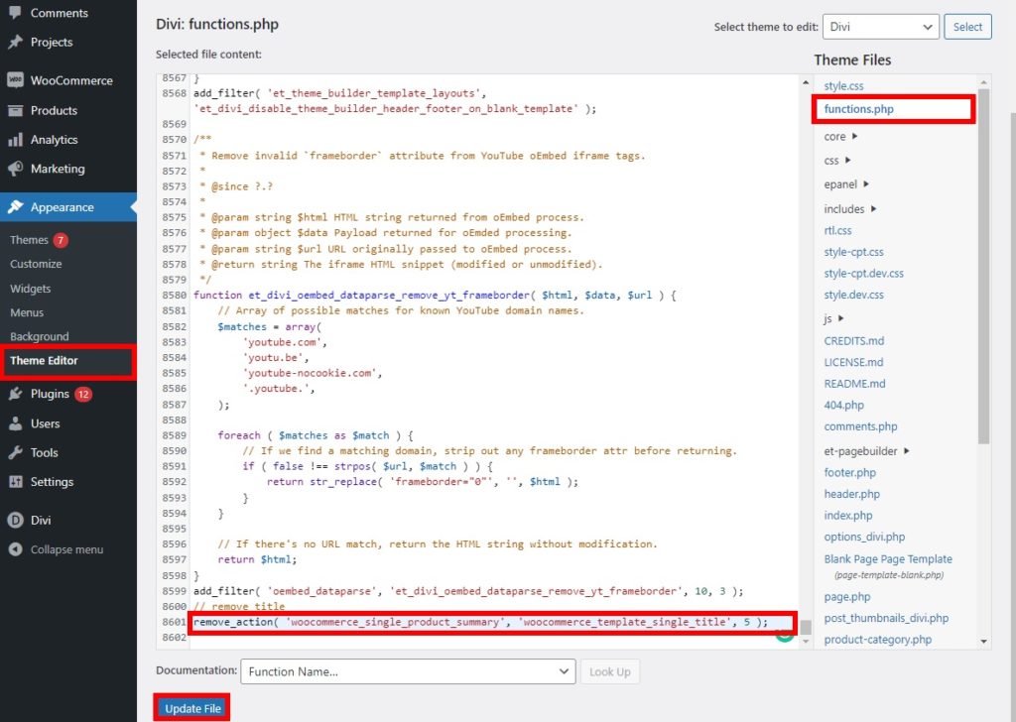1016x722 pixels.
Task: Click the Plugins plug icon
Action: click(x=16, y=394)
